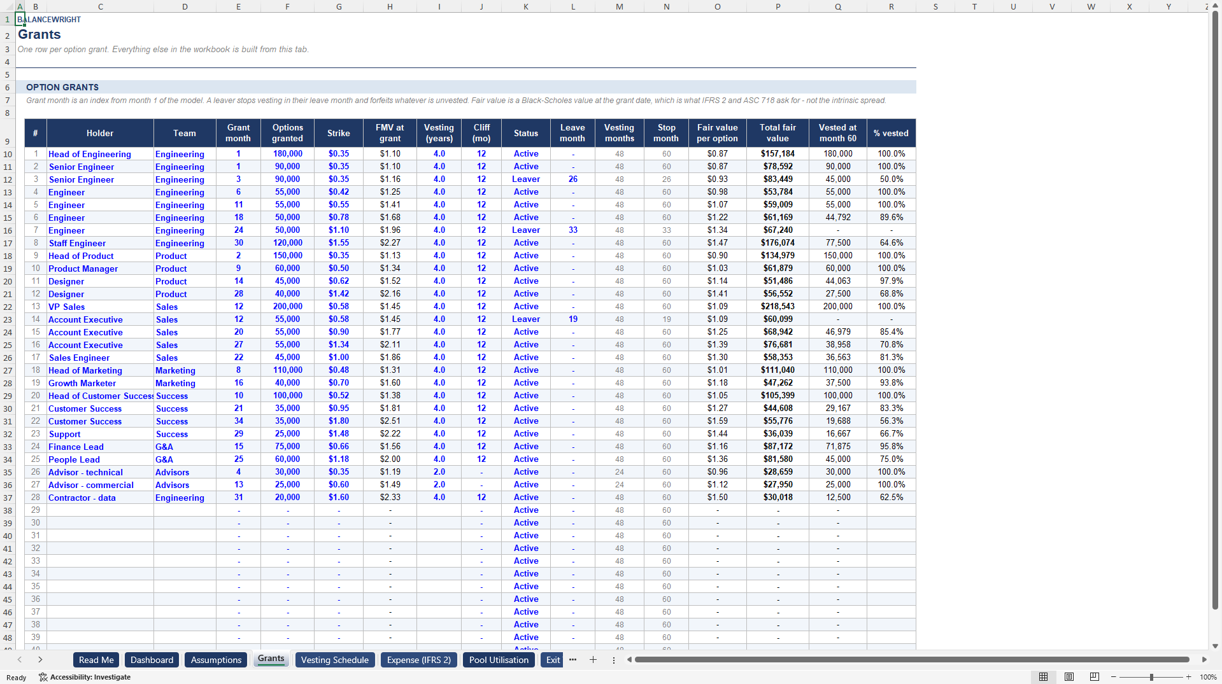Click the zoom out minus button

pyautogui.click(x=1114, y=677)
